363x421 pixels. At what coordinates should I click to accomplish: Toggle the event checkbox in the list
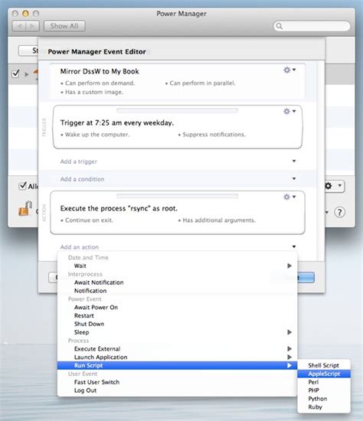pyautogui.click(x=15, y=73)
